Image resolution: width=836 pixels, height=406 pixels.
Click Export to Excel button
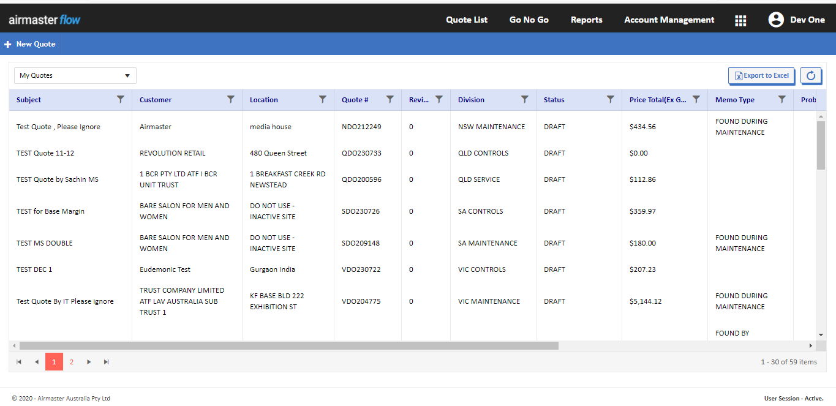tap(761, 75)
